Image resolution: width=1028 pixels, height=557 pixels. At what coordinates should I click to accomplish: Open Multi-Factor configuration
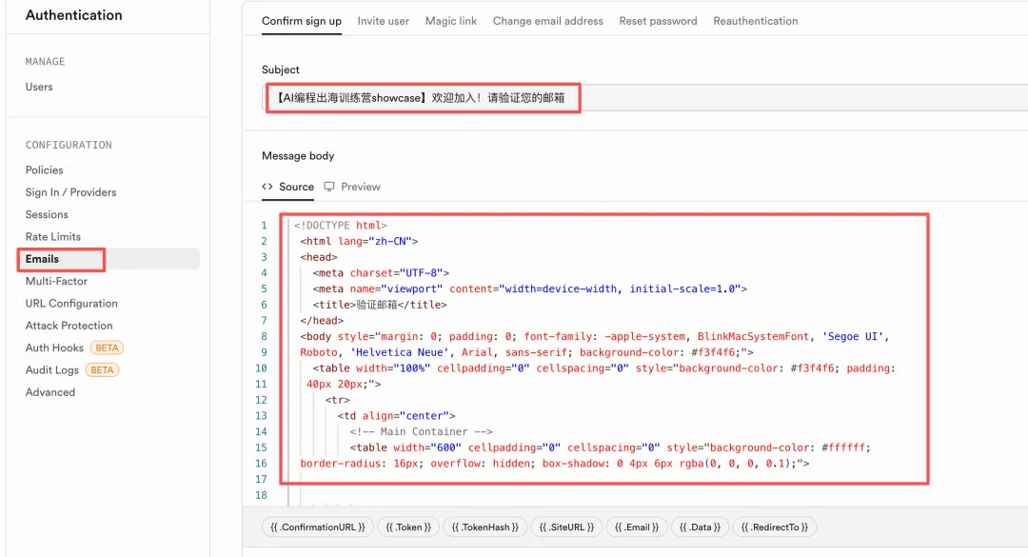(56, 281)
